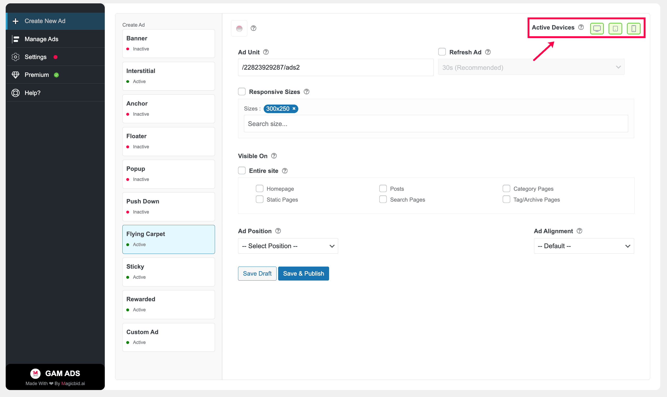Click the Manage Ads list icon
The width and height of the screenshot is (667, 397).
(16, 39)
